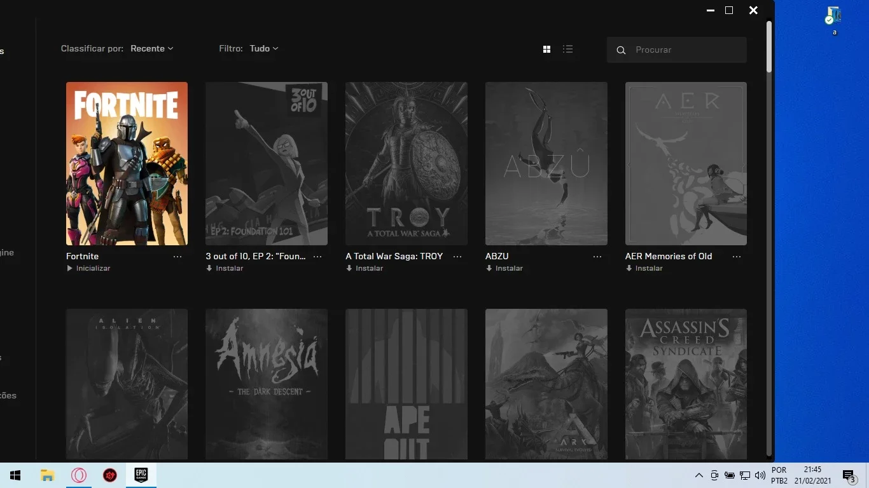Click download icon under 3 out of 10
Image resolution: width=869 pixels, height=488 pixels.
pos(209,268)
